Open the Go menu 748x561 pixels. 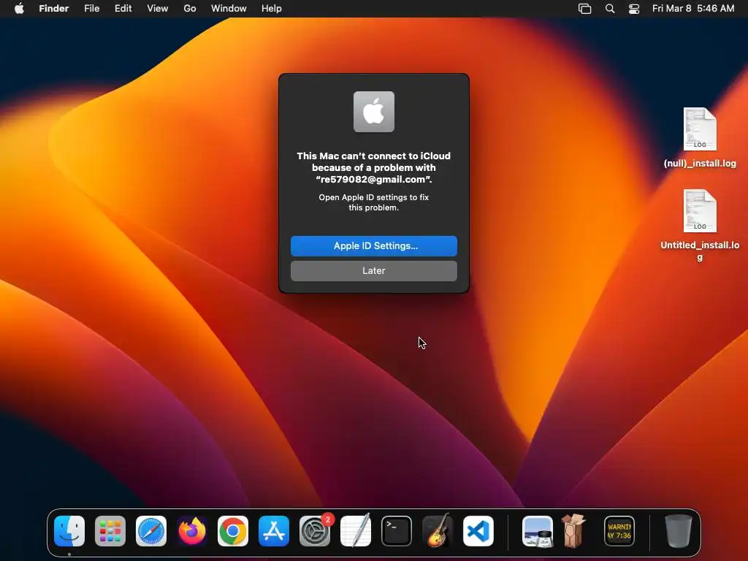click(x=190, y=9)
